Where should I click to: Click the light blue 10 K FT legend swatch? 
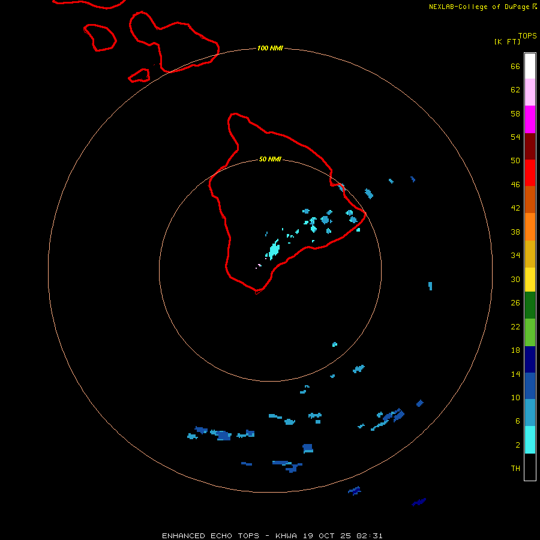click(x=530, y=413)
